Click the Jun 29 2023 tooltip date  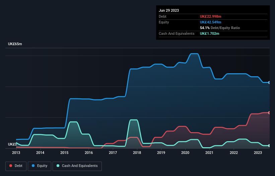[x=169, y=10]
